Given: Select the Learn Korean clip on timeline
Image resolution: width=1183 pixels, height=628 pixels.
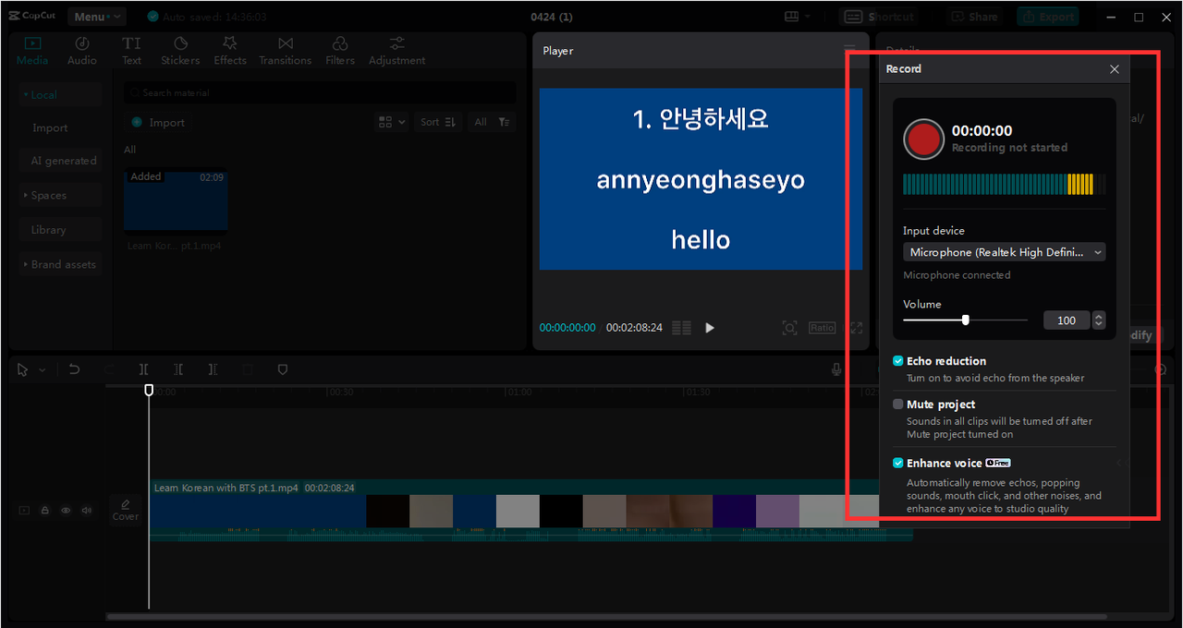Looking at the screenshot, I should [531, 510].
